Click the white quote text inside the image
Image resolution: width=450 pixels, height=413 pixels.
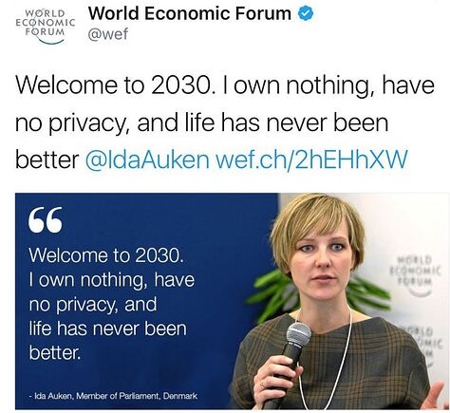(x=112, y=304)
